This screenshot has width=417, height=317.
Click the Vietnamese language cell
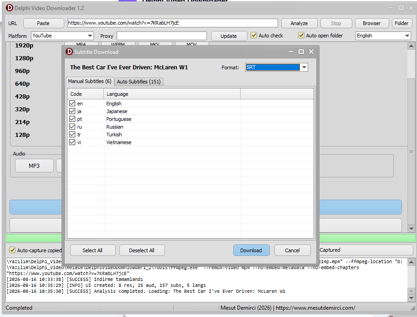pyautogui.click(x=119, y=142)
